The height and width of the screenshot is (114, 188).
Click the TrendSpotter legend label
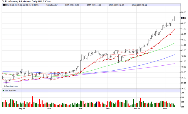point(52,5)
